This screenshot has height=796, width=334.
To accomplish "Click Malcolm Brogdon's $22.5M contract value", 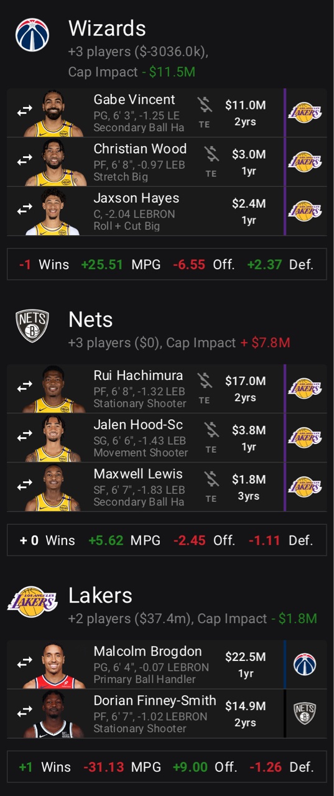I will click(245, 657).
